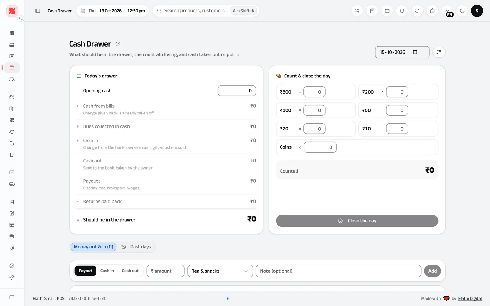Click the Add button
The image size is (490, 306).
pyautogui.click(x=432, y=271)
